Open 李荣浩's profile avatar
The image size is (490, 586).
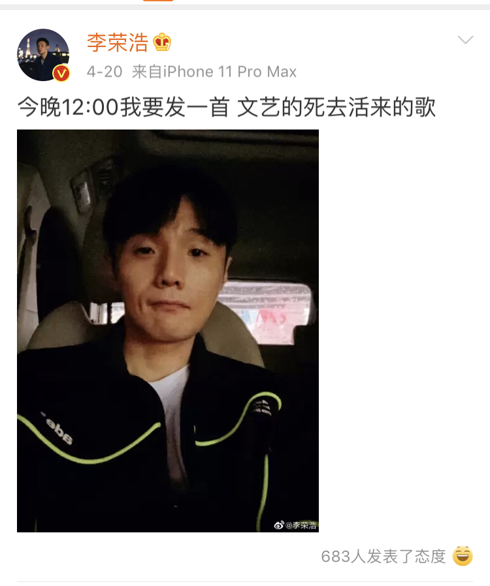point(43,54)
